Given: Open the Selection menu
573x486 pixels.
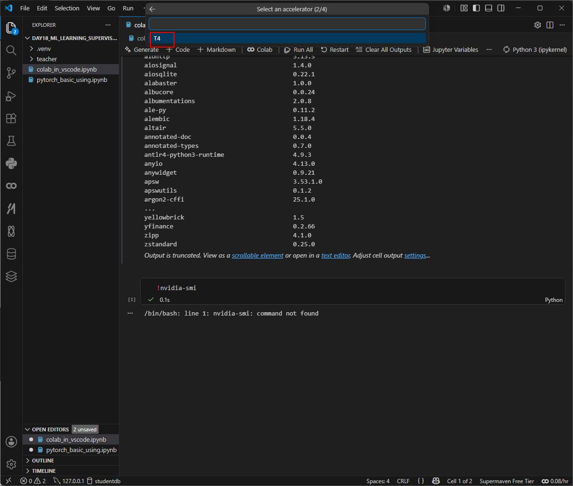Looking at the screenshot, I should pos(67,8).
